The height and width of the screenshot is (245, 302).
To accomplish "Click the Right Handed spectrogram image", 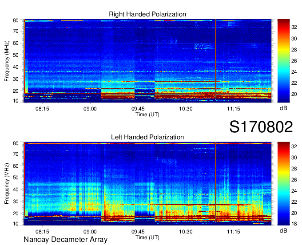I will coord(147,61).
